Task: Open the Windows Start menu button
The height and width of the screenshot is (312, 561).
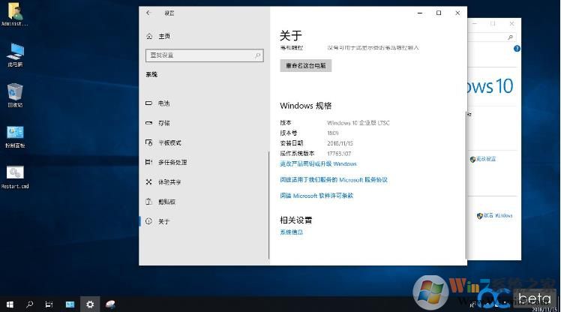Action: tap(10, 304)
